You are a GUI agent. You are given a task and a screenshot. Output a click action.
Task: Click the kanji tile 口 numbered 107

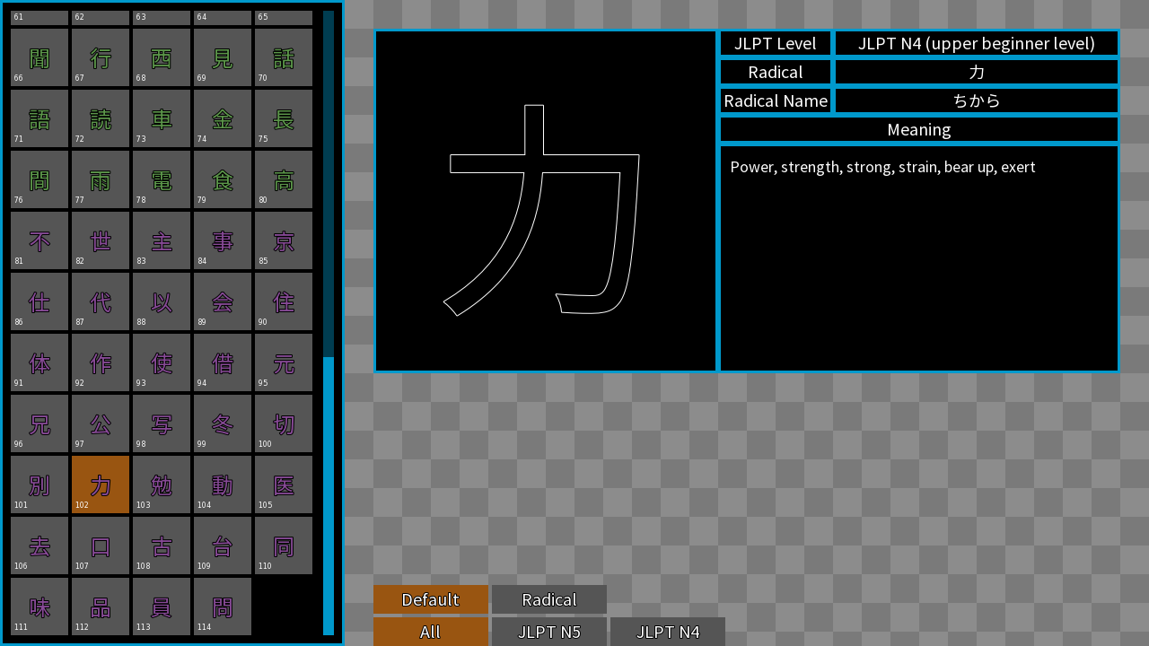(101, 545)
